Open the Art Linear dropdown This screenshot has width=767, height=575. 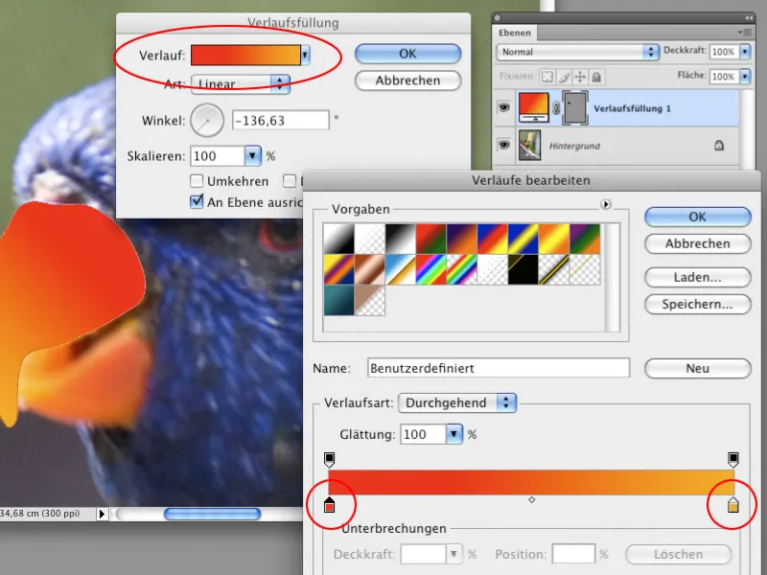click(279, 84)
